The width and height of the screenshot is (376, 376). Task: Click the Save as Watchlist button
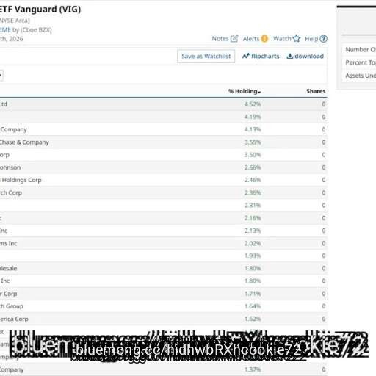(206, 57)
